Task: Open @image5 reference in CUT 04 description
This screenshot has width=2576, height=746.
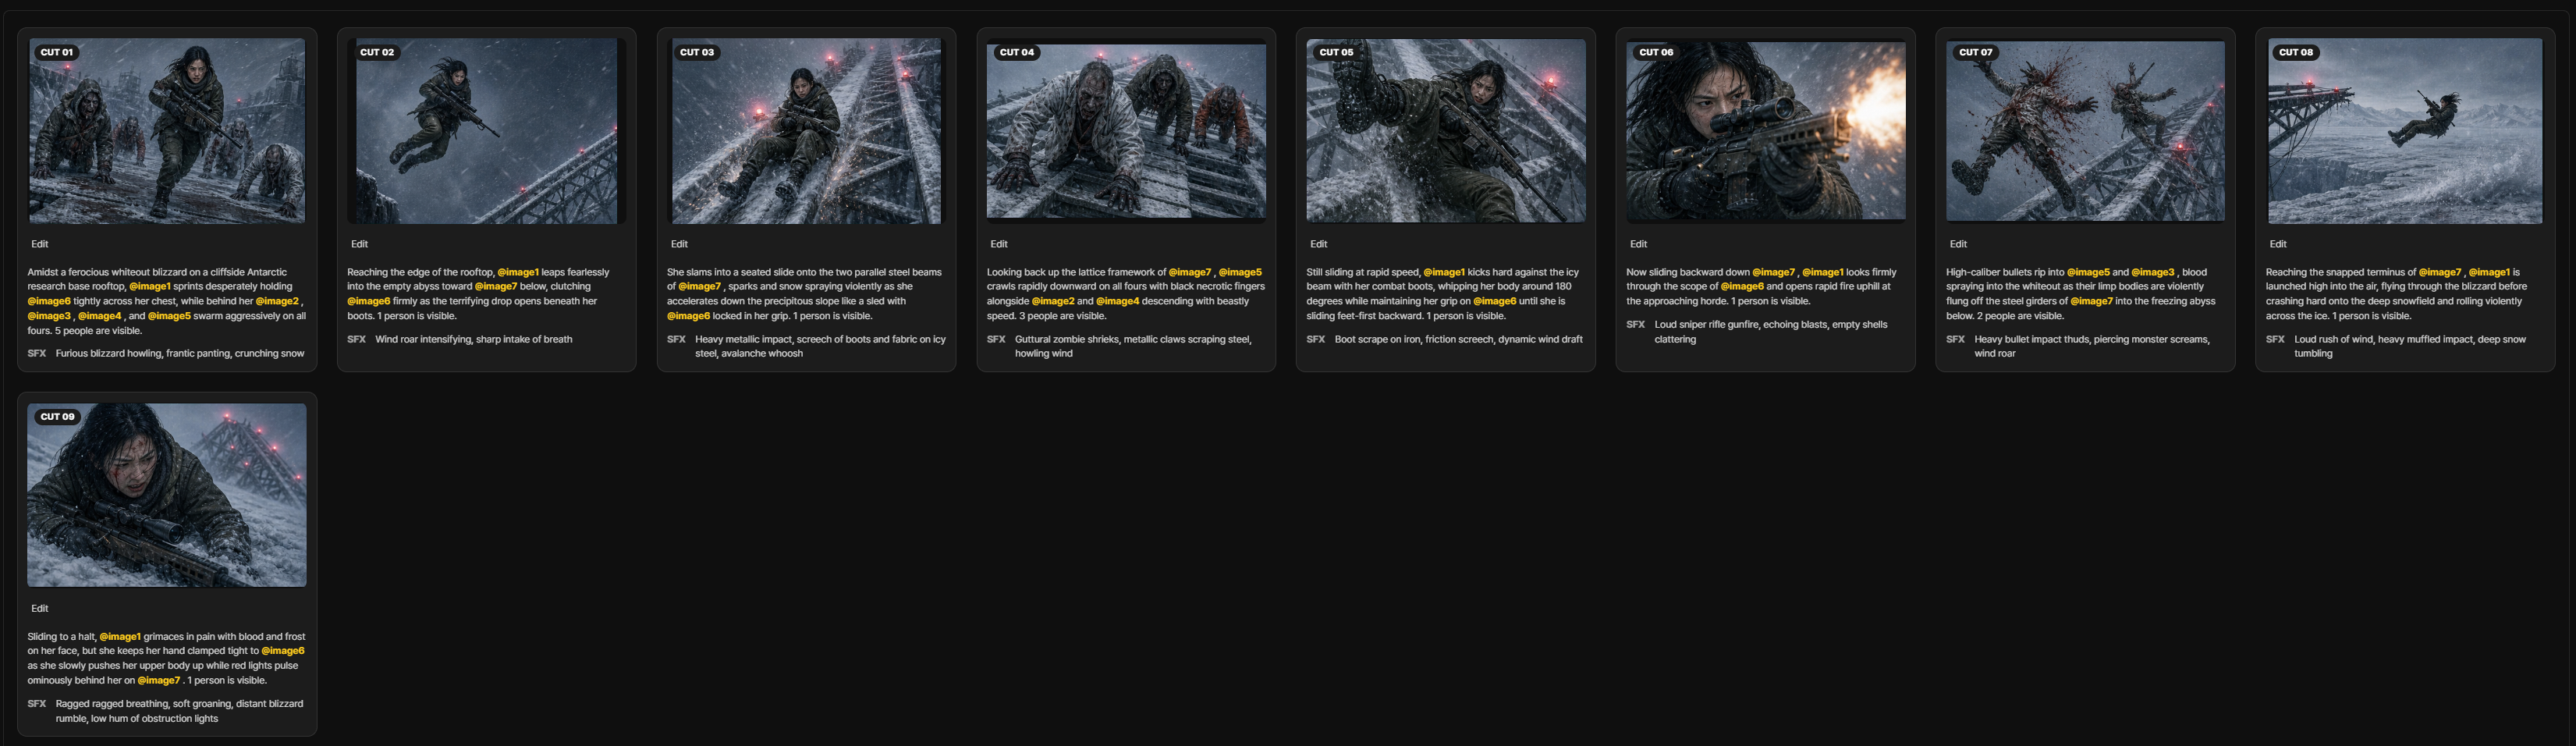Action: (1240, 272)
